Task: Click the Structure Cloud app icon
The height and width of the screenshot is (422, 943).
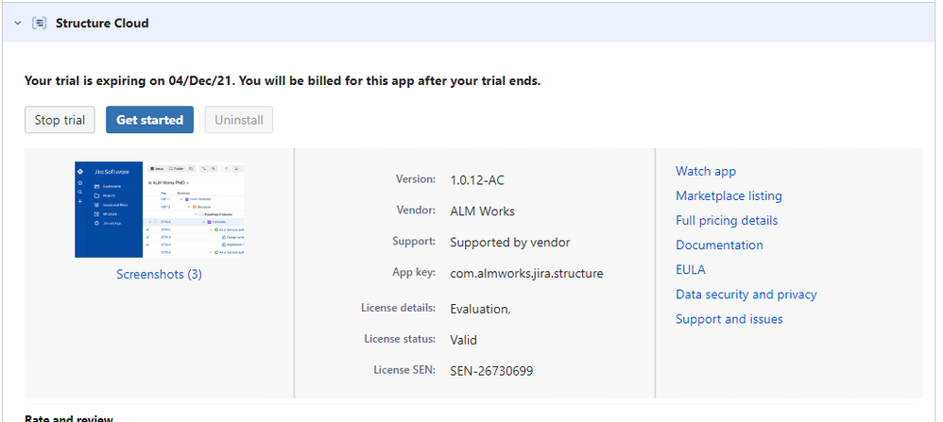Action: pos(39,23)
